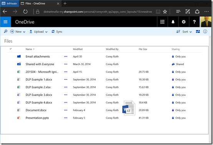Sort by the Modified By column header
Viewport: 213px width, 145px height.
112,49
